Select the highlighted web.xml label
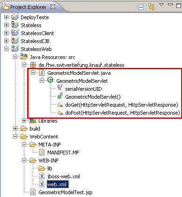 58,184
